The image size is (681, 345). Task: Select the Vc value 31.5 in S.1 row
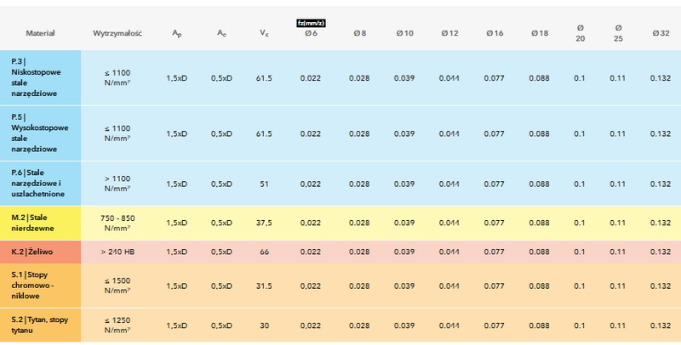click(x=264, y=286)
